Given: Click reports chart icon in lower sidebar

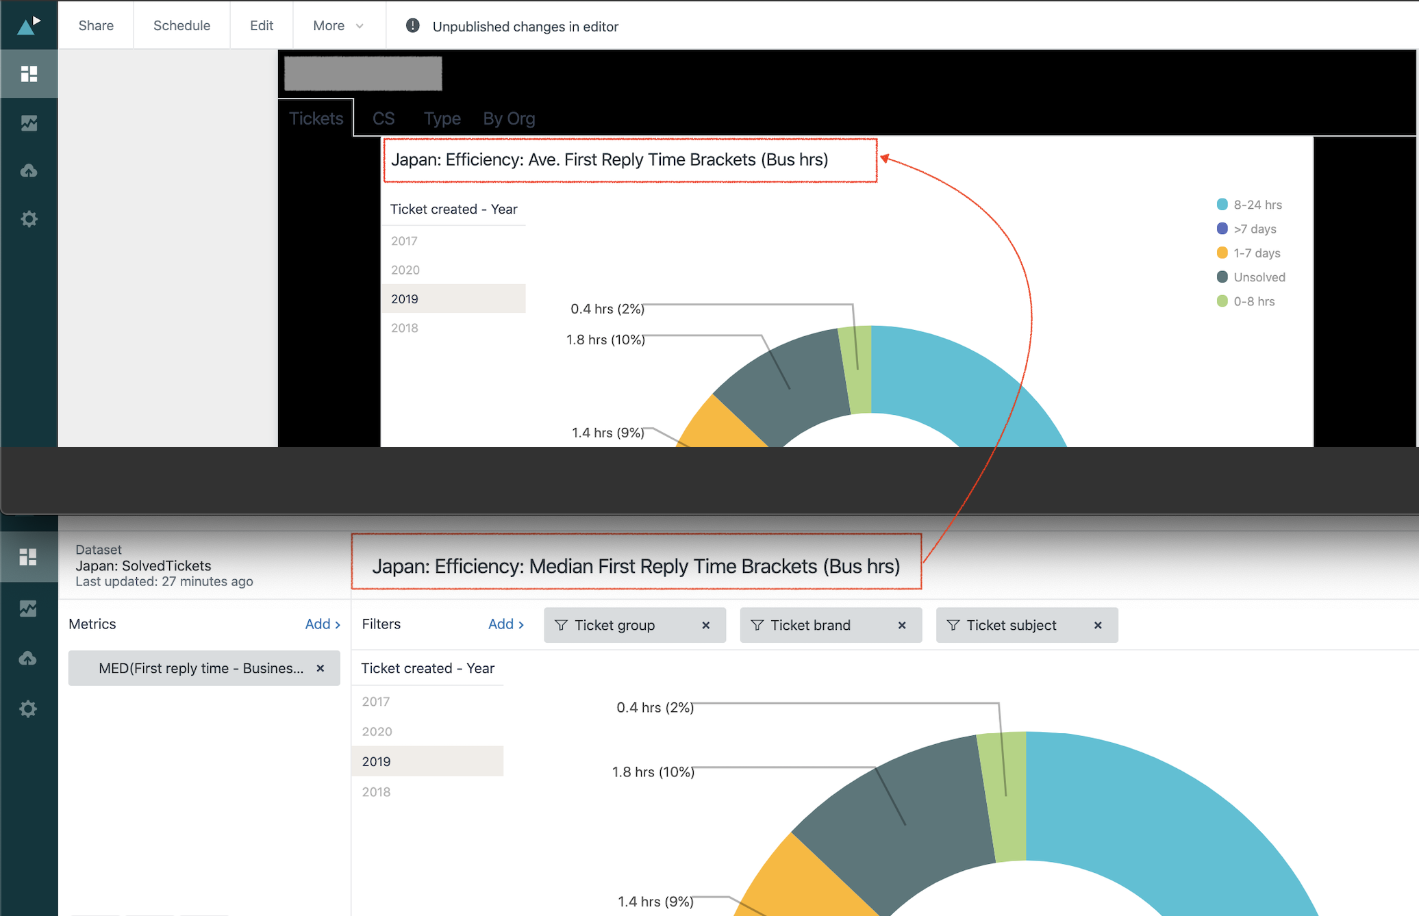Looking at the screenshot, I should click(28, 608).
